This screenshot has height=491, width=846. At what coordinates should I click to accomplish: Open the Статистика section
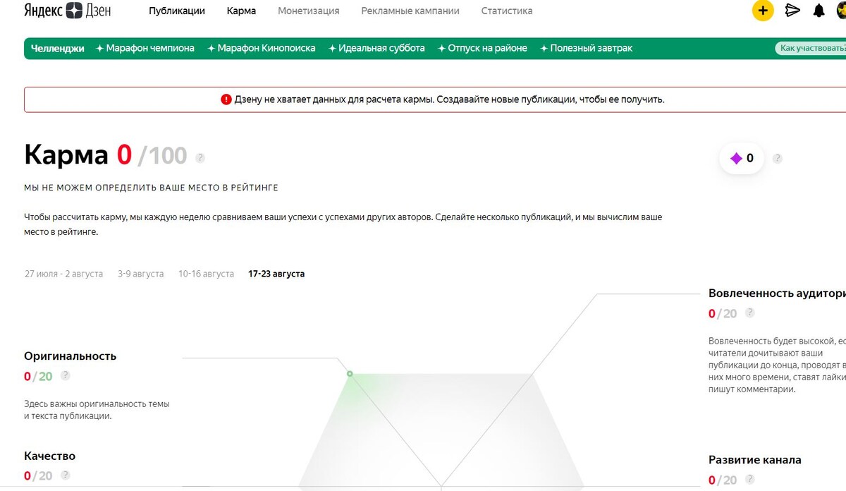point(507,11)
